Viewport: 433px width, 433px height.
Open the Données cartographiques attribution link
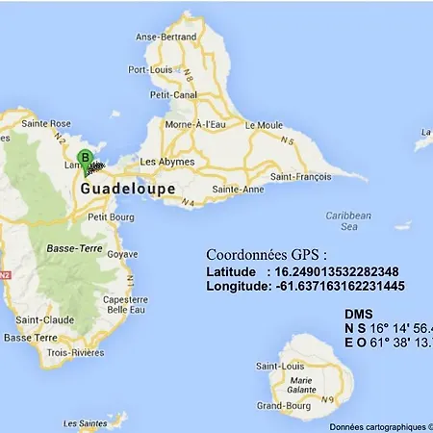point(381,427)
